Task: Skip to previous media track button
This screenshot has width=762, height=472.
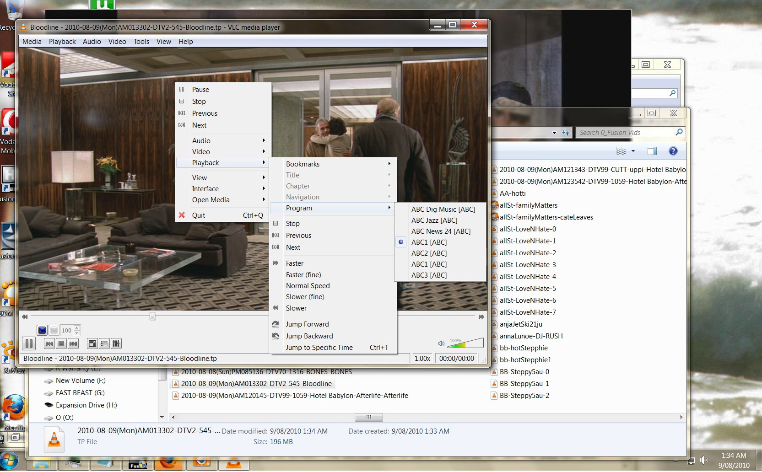Action: tap(49, 343)
